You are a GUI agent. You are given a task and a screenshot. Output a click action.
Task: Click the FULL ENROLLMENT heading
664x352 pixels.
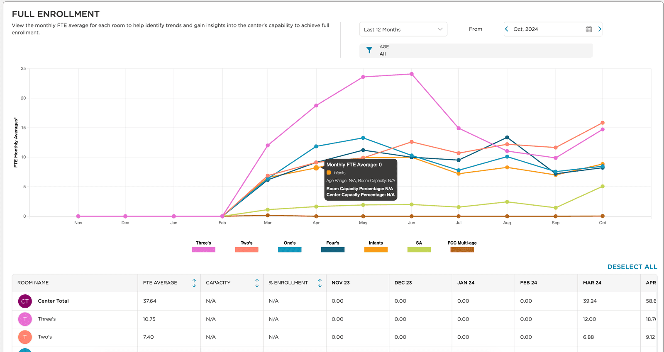(56, 14)
